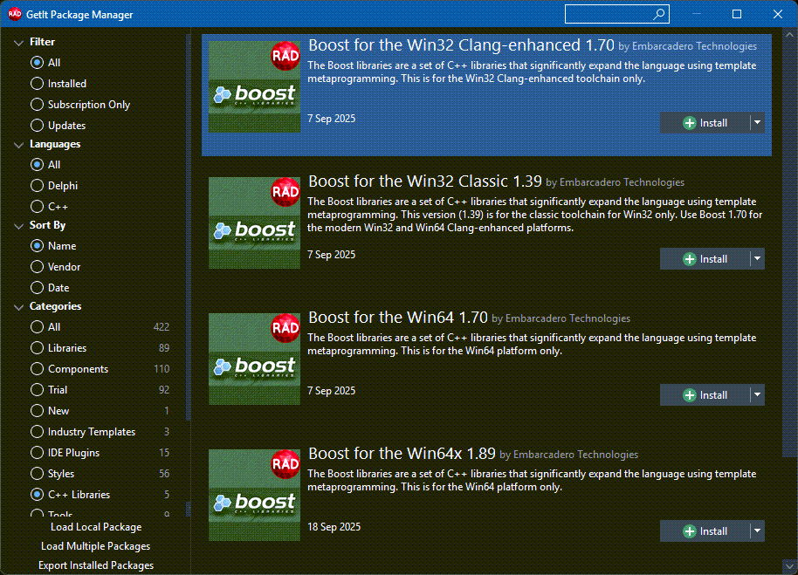Open install options arrow for Win32 Classic 1.39

[x=757, y=259]
